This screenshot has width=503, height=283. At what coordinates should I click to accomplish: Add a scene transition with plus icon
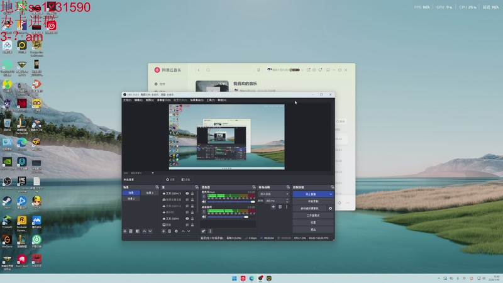[274, 207]
